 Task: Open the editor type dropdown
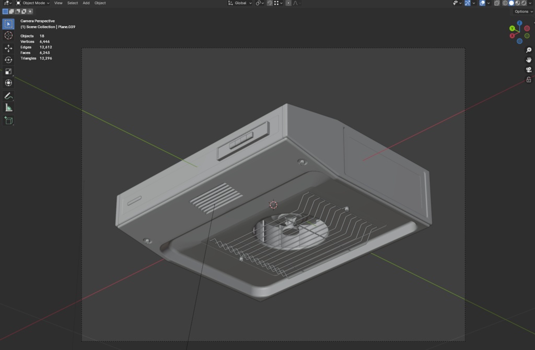(x=7, y=3)
